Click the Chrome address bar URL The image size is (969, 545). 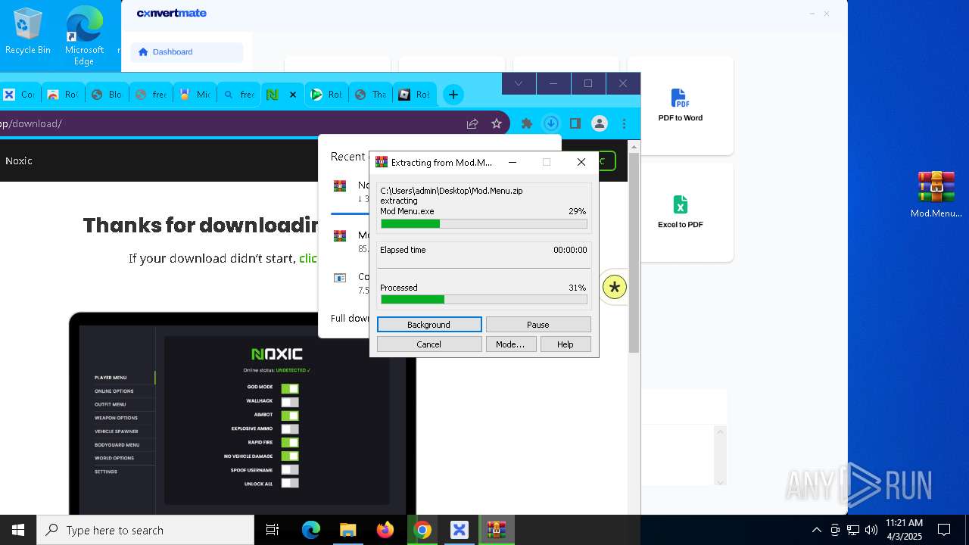(x=31, y=123)
